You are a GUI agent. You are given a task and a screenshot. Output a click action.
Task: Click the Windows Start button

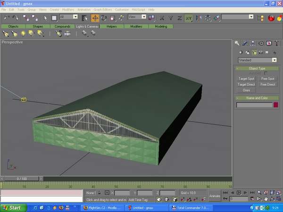pyautogui.click(x=13, y=208)
